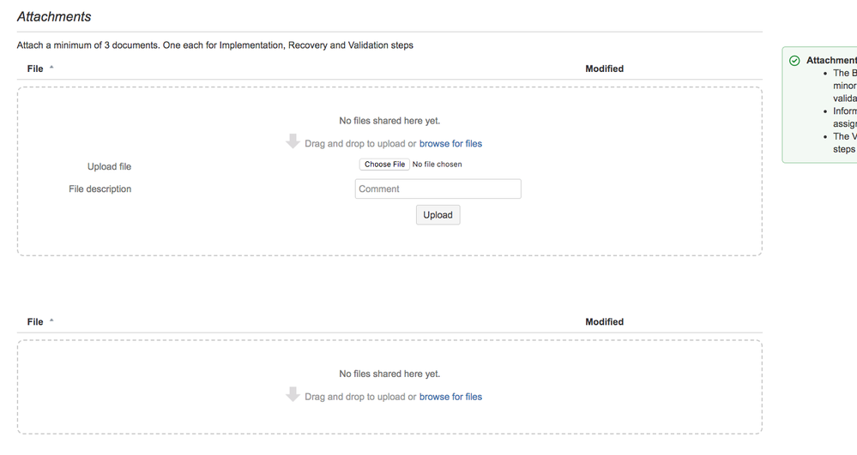This screenshot has width=857, height=455.
Task: Click the "No file chosen" text
Action: (437, 165)
